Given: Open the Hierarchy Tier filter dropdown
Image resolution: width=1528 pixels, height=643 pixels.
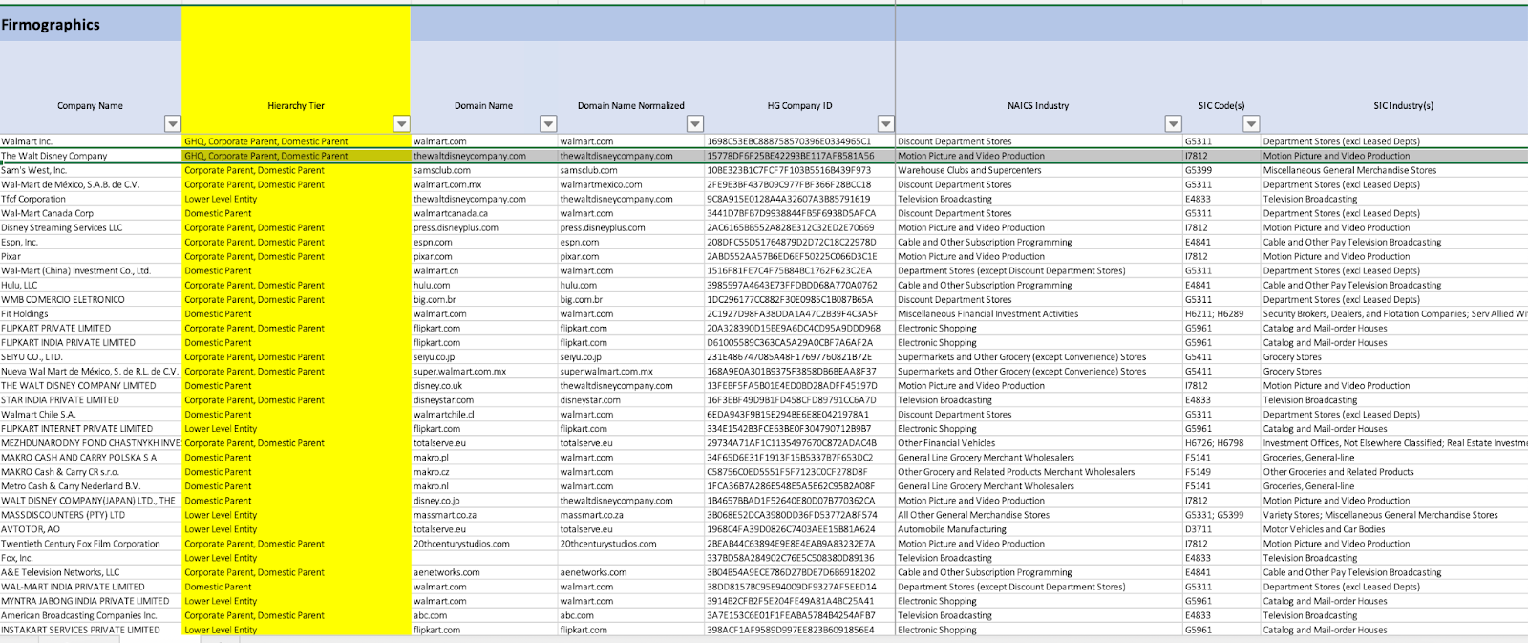Looking at the screenshot, I should tap(402, 123).
